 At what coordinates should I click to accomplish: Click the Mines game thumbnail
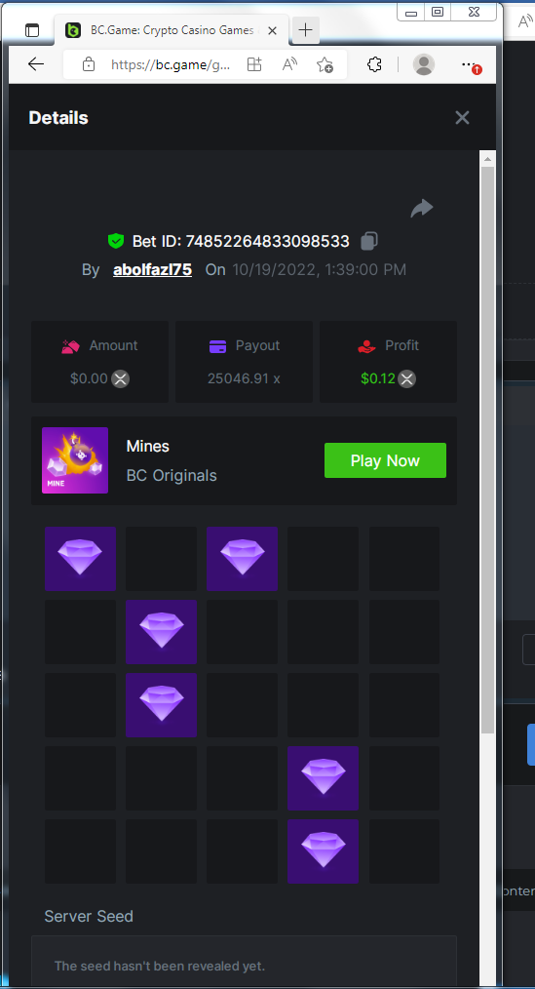75,460
